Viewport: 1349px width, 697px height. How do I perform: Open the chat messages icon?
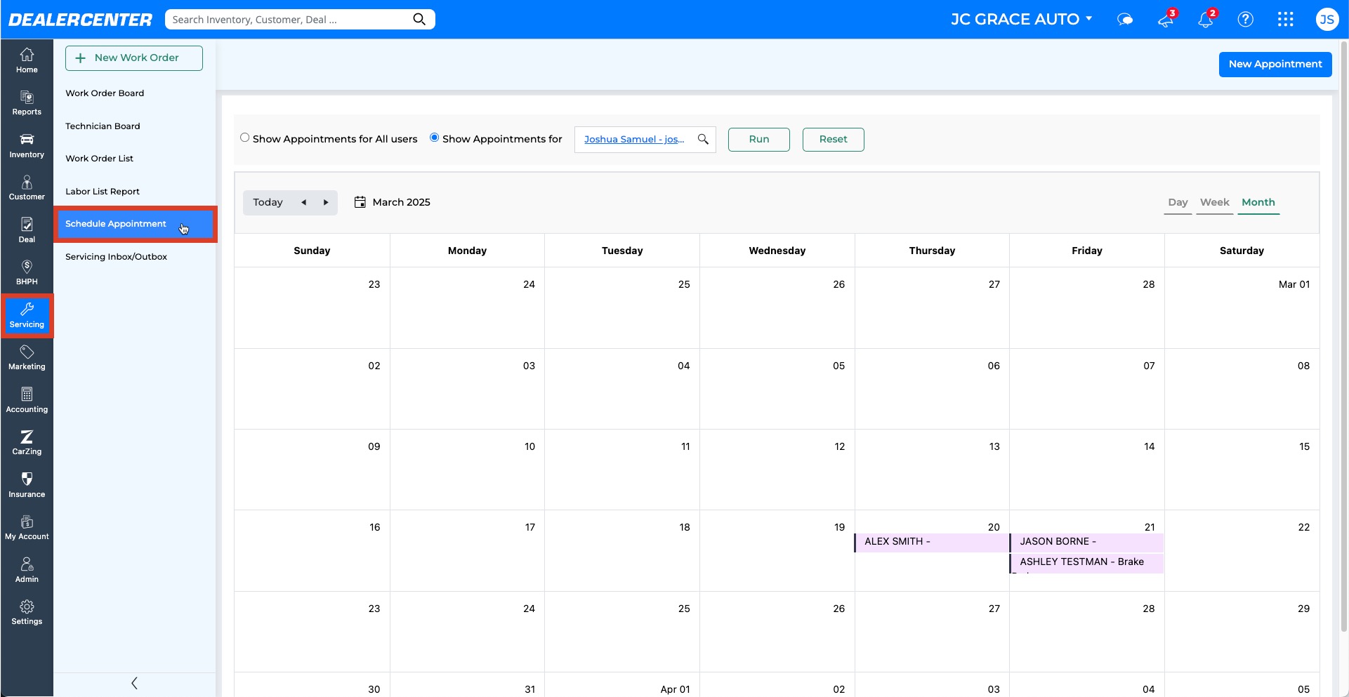point(1125,20)
